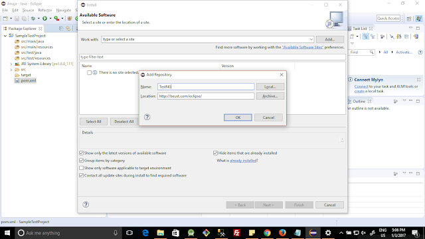Click the green Run icon in toolbar
Image resolution: width=425 pixels, height=239 pixels.
tap(44, 19)
